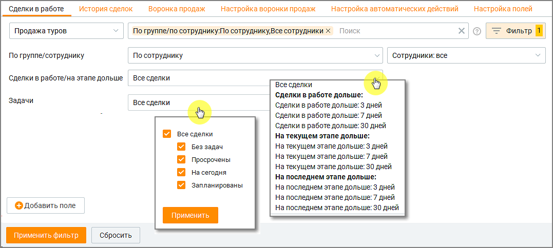Click the 'На текущем этапе дольше:' header
Viewport: 553px width, 248px height.
click(322, 136)
